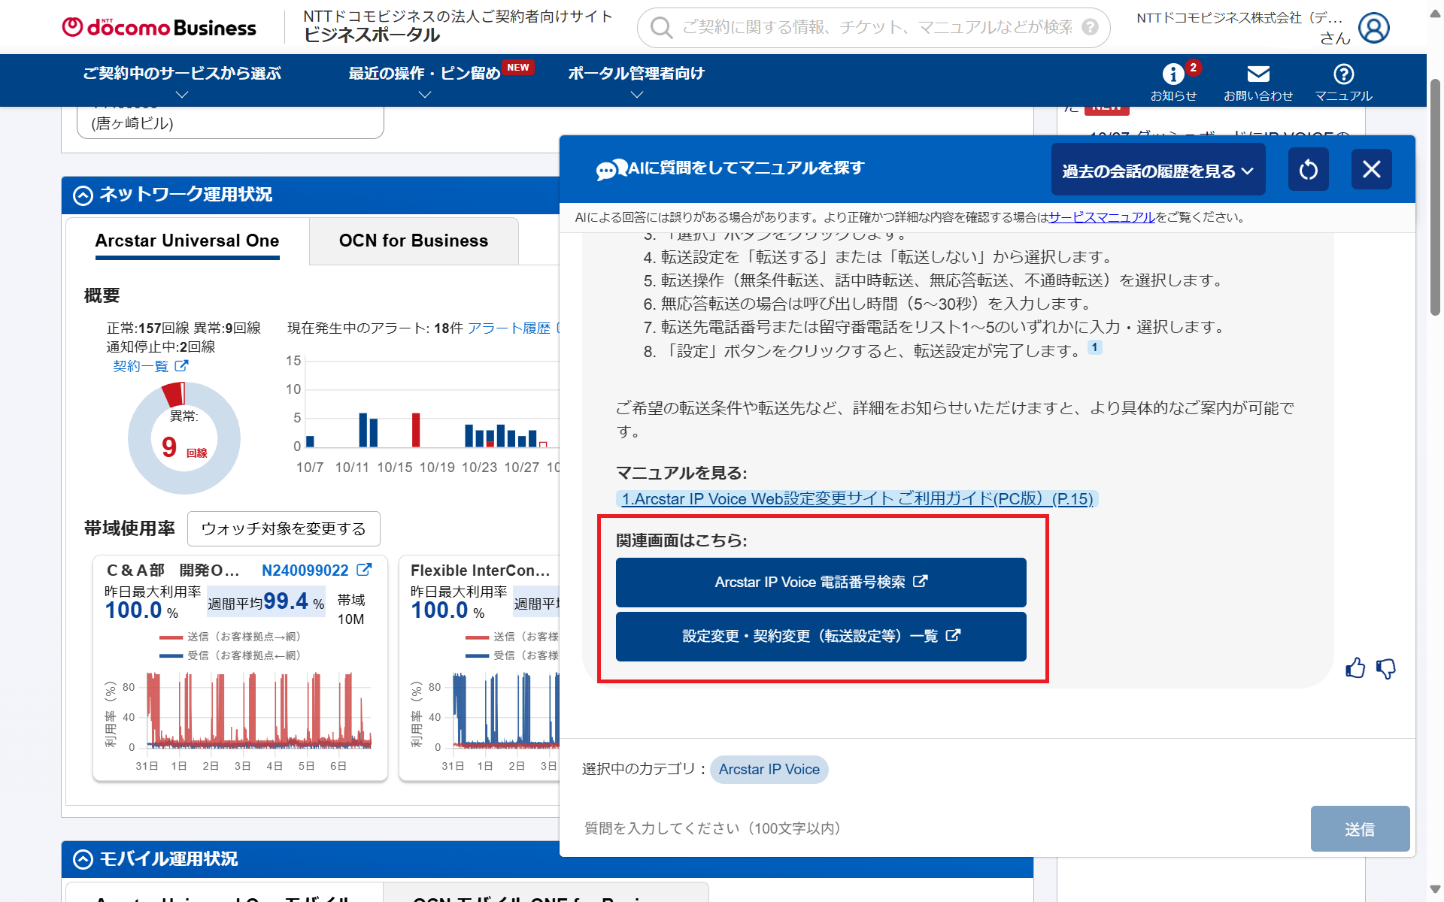The width and height of the screenshot is (1444, 902).
Task: Collapse the モバイル運用状況 section
Action: [x=83, y=859]
